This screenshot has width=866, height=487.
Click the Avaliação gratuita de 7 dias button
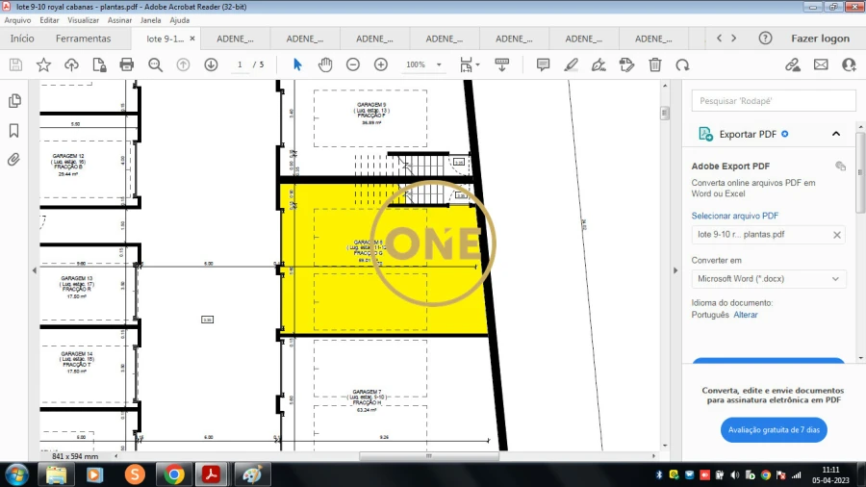774,430
